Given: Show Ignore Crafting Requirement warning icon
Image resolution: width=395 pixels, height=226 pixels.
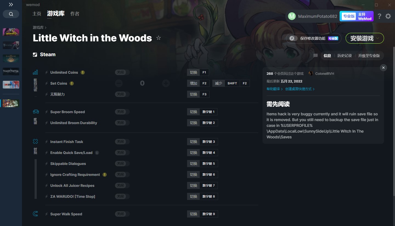Looking at the screenshot, I should click(105, 174).
